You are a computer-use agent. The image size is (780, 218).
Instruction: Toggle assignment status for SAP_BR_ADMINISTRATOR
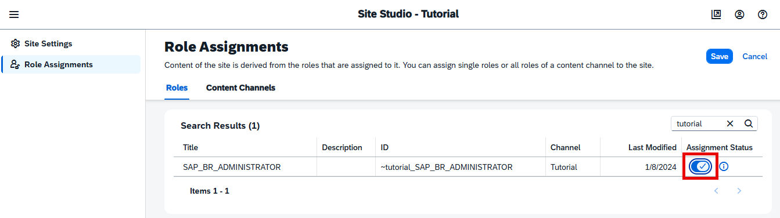pos(700,166)
